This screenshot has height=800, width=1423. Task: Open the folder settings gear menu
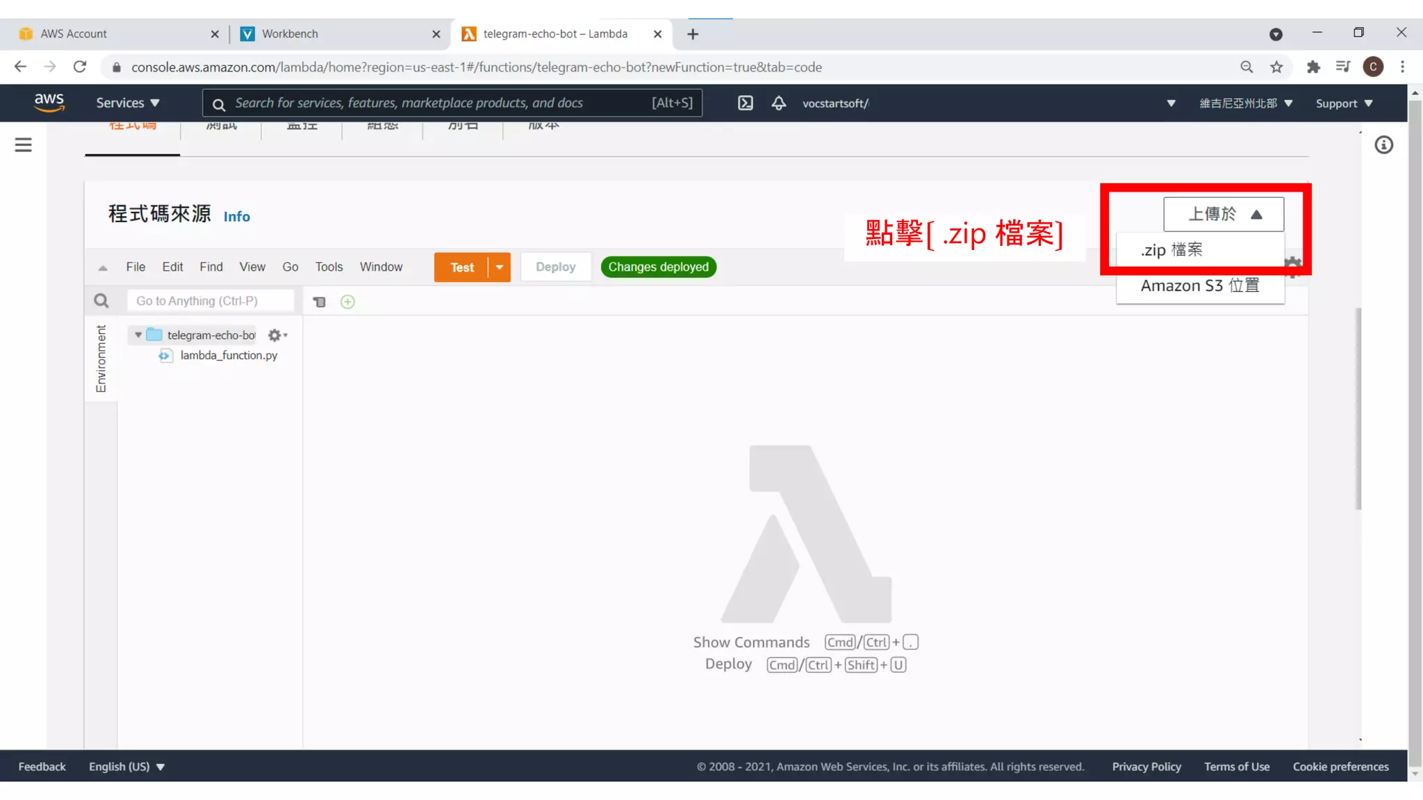(x=277, y=335)
